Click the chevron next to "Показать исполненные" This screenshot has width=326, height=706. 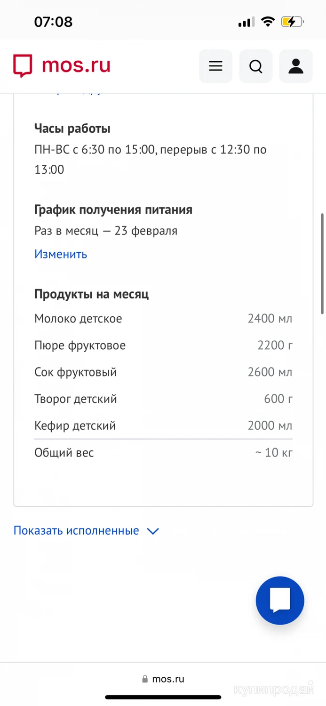coord(153,531)
